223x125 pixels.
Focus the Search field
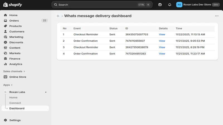click(x=102, y=5)
